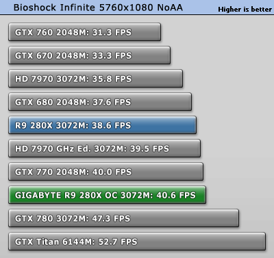The height and width of the screenshot is (258, 274).
Task: Click the NoAA text in header
Action: click(x=170, y=8)
